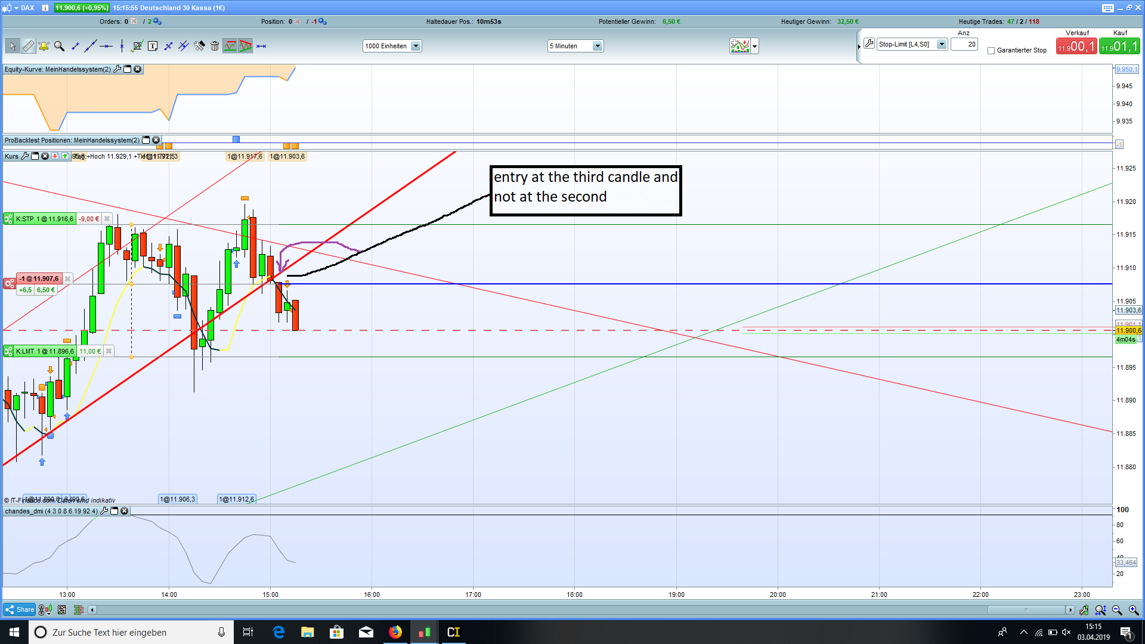Choose the text annotation tool
Screen dimensions: 1145x644
153,46
